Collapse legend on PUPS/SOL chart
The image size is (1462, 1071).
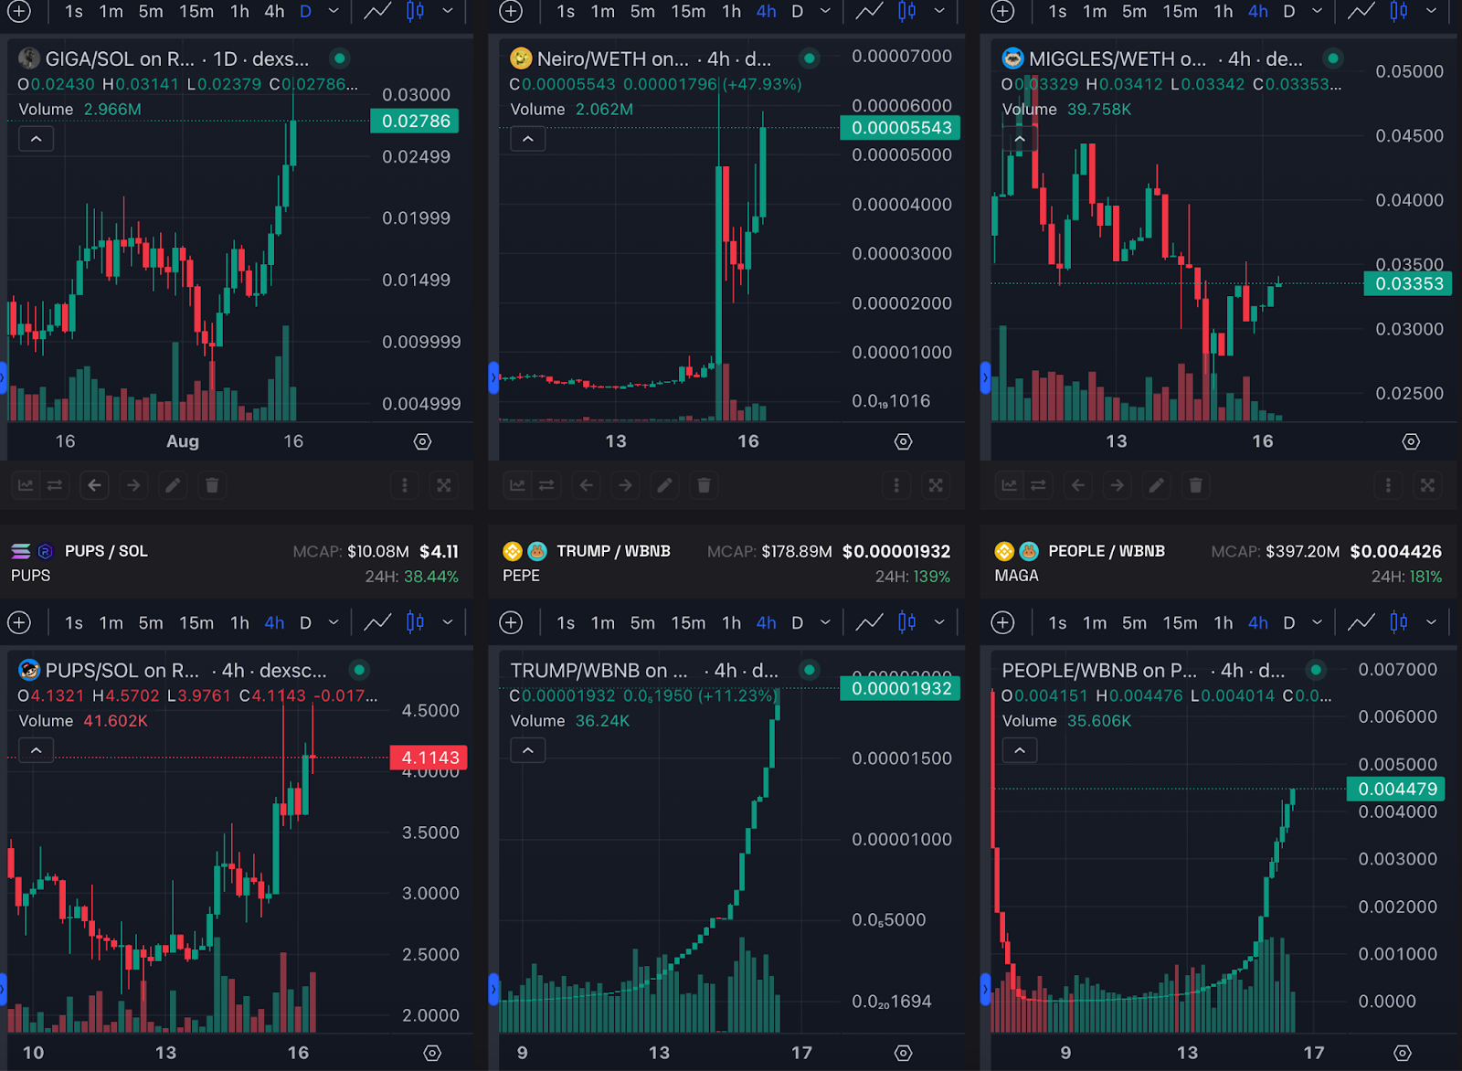click(36, 750)
